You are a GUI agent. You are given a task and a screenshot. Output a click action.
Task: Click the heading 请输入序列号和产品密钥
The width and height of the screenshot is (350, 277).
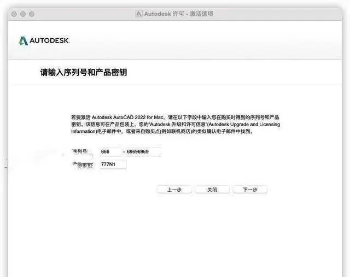pos(84,72)
